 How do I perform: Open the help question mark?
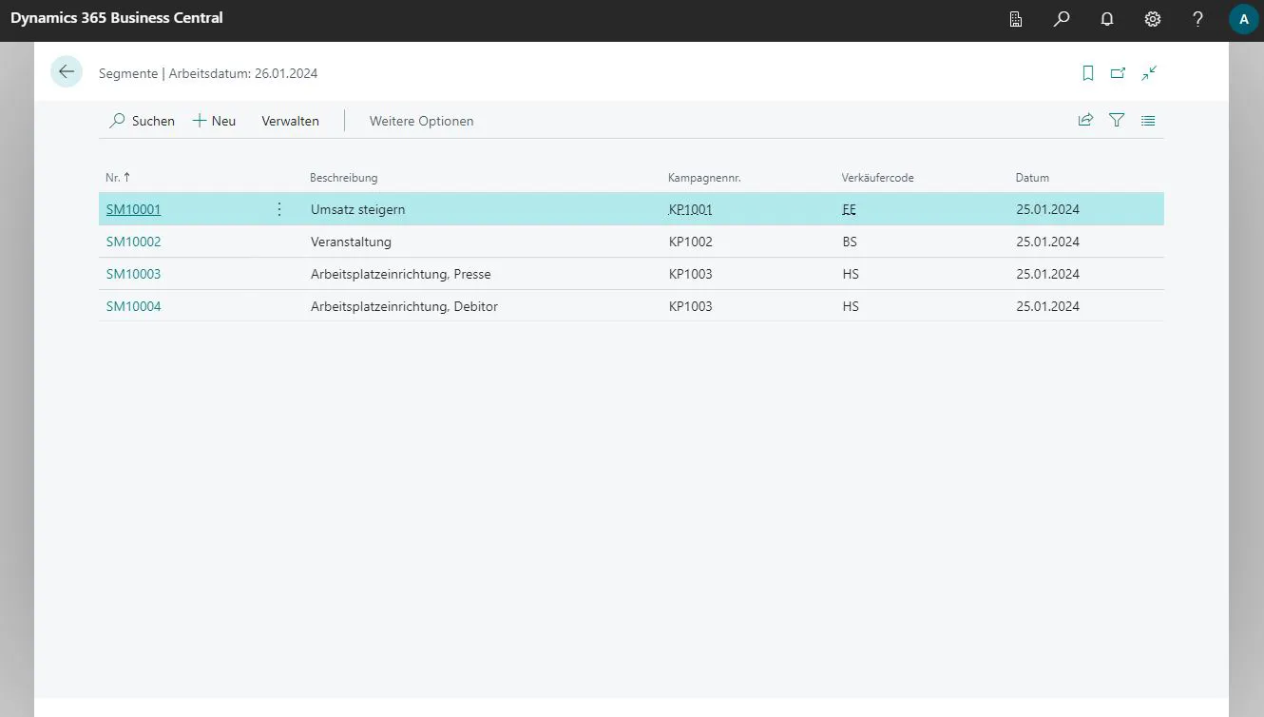click(1198, 19)
